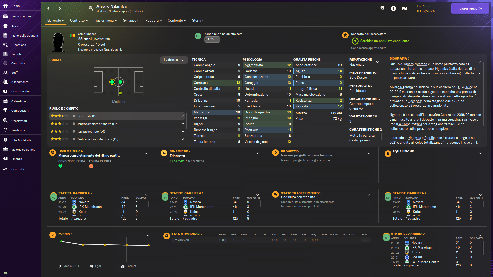Open Tattiche from the sidebar
The height and width of the screenshot is (277, 493).
click(17, 54)
